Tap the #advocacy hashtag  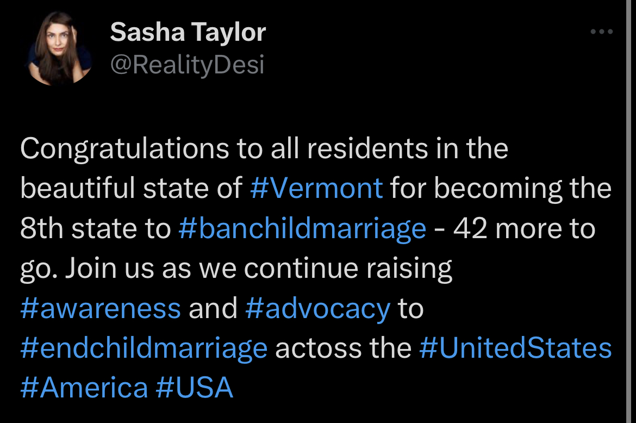pos(317,309)
